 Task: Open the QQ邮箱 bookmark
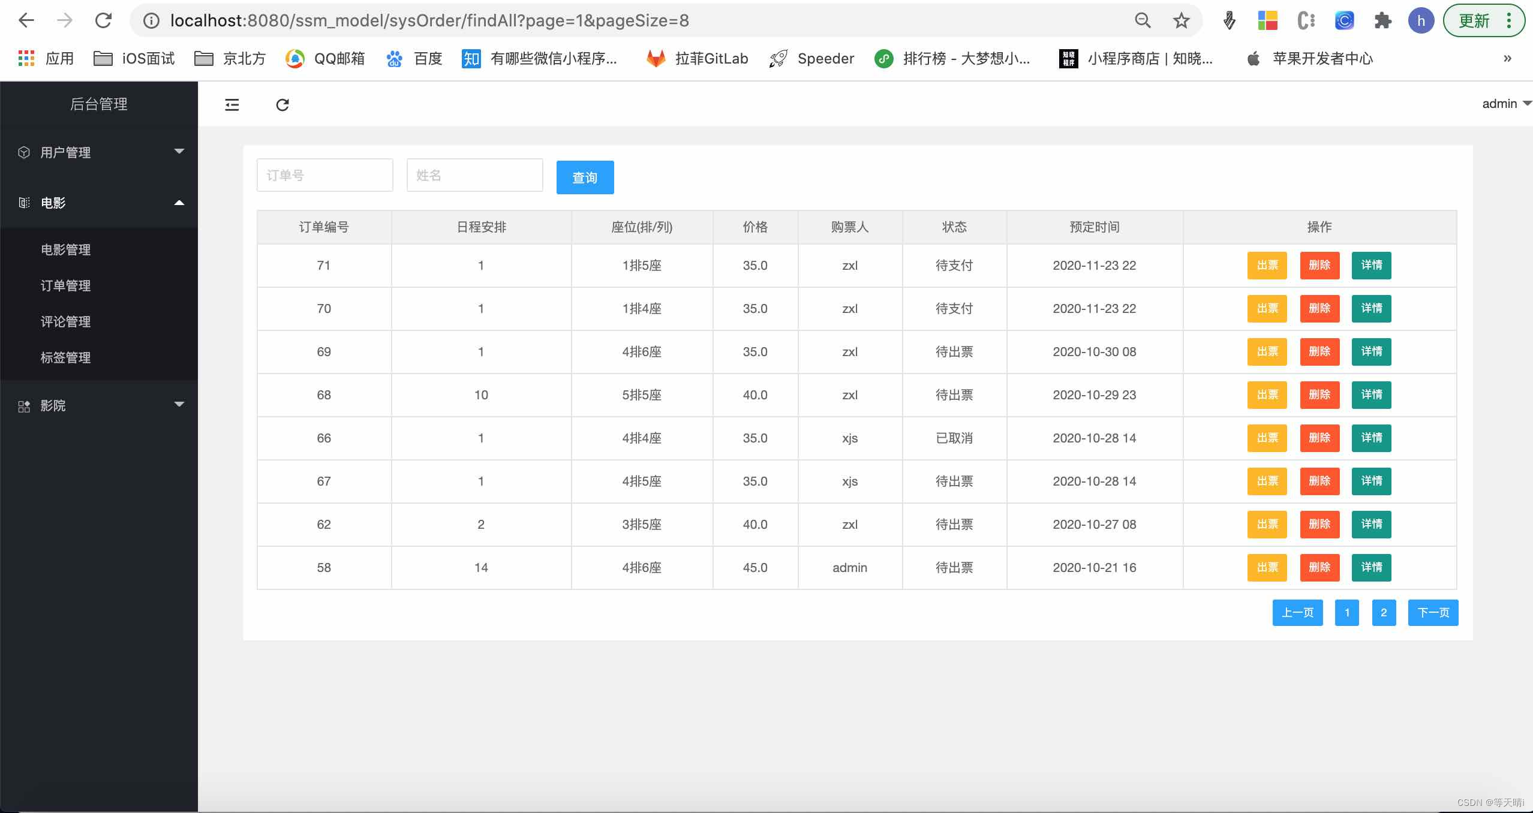(324, 58)
